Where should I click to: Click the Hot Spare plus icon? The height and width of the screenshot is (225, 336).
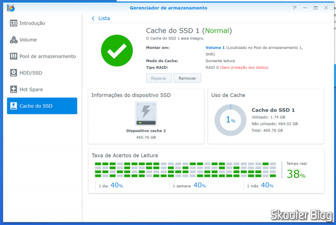click(x=14, y=89)
